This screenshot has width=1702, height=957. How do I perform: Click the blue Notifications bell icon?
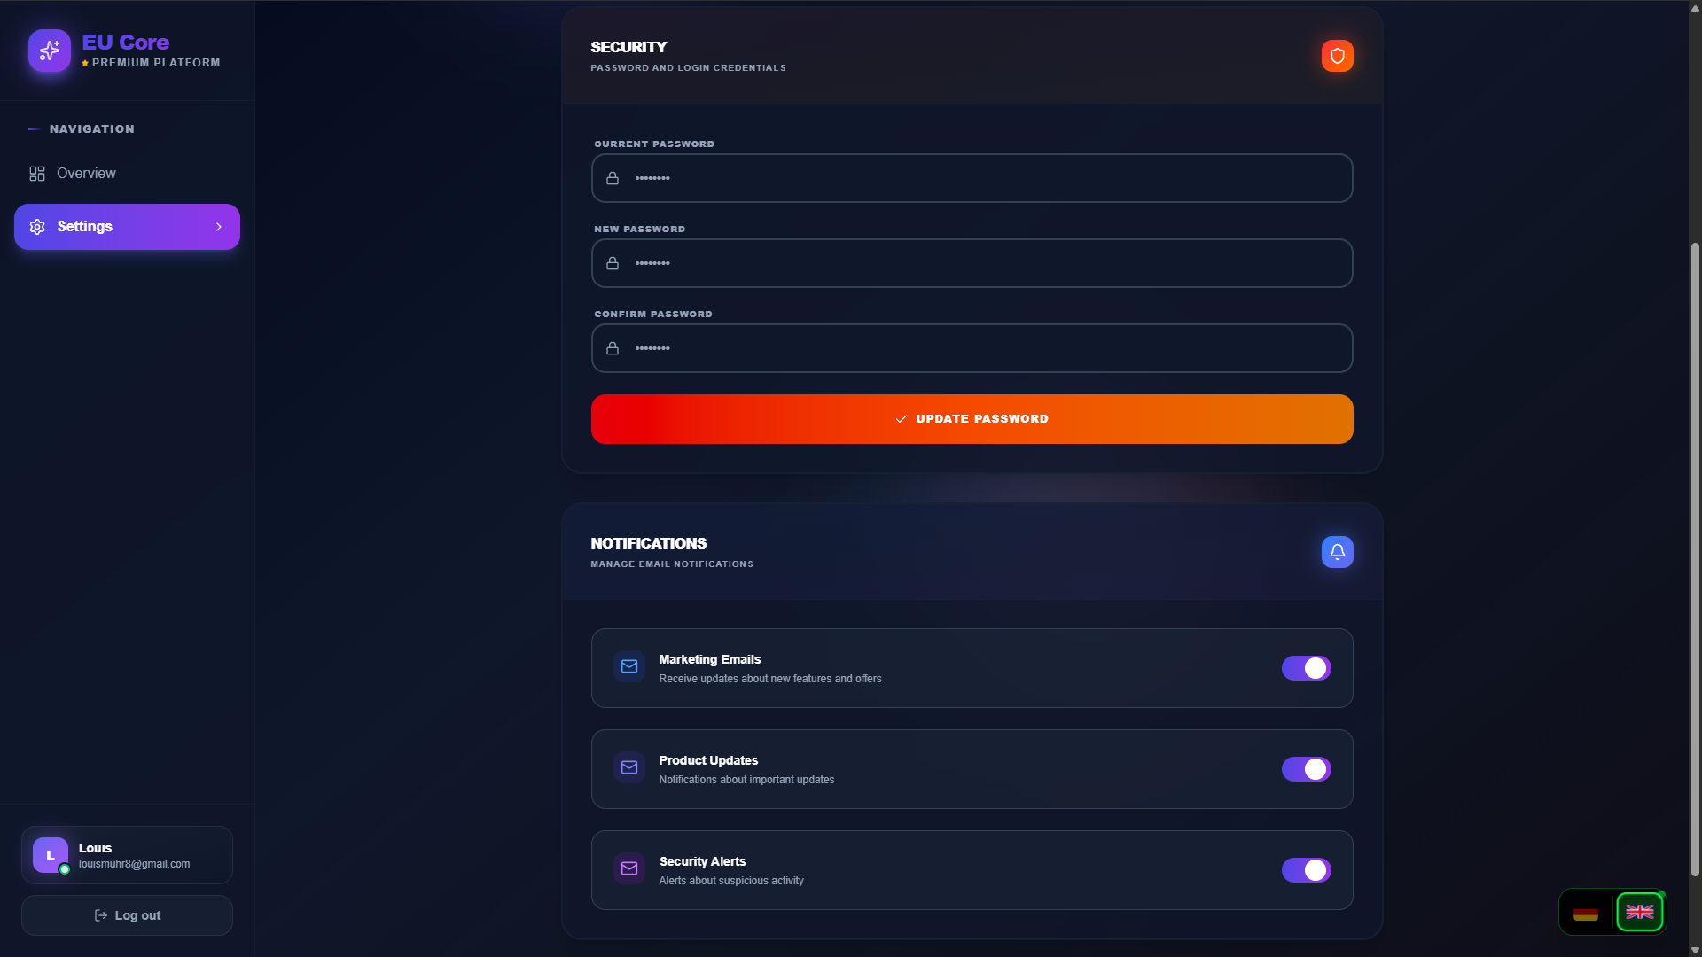pos(1337,552)
